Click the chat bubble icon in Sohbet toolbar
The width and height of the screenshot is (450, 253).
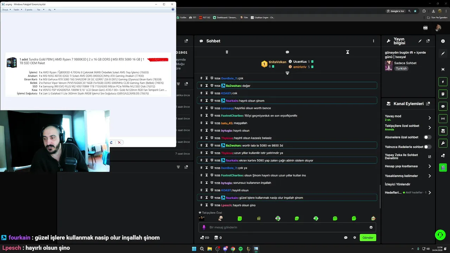pyautogui.click(x=287, y=52)
